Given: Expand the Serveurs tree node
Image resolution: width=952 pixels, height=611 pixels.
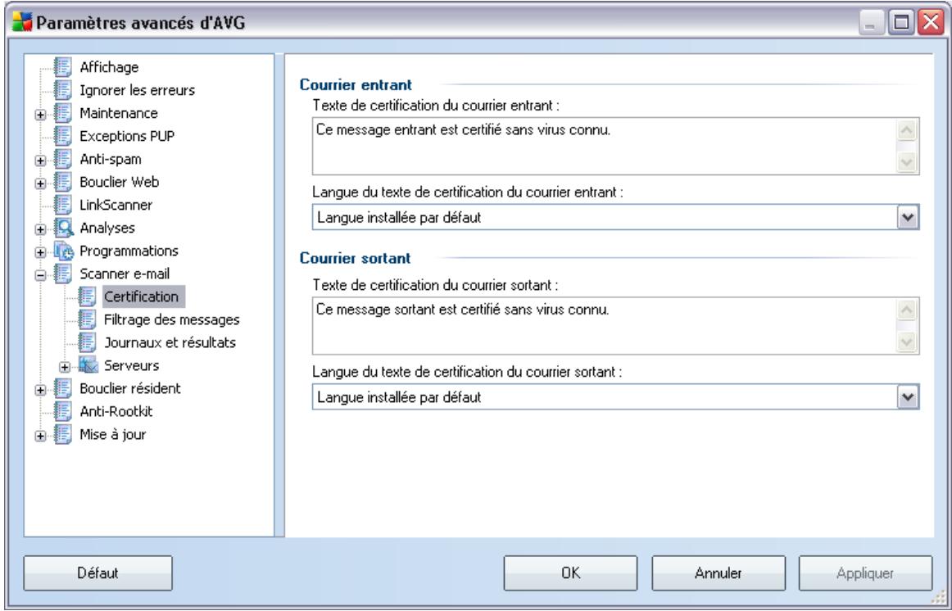Looking at the screenshot, I should click(x=65, y=367).
